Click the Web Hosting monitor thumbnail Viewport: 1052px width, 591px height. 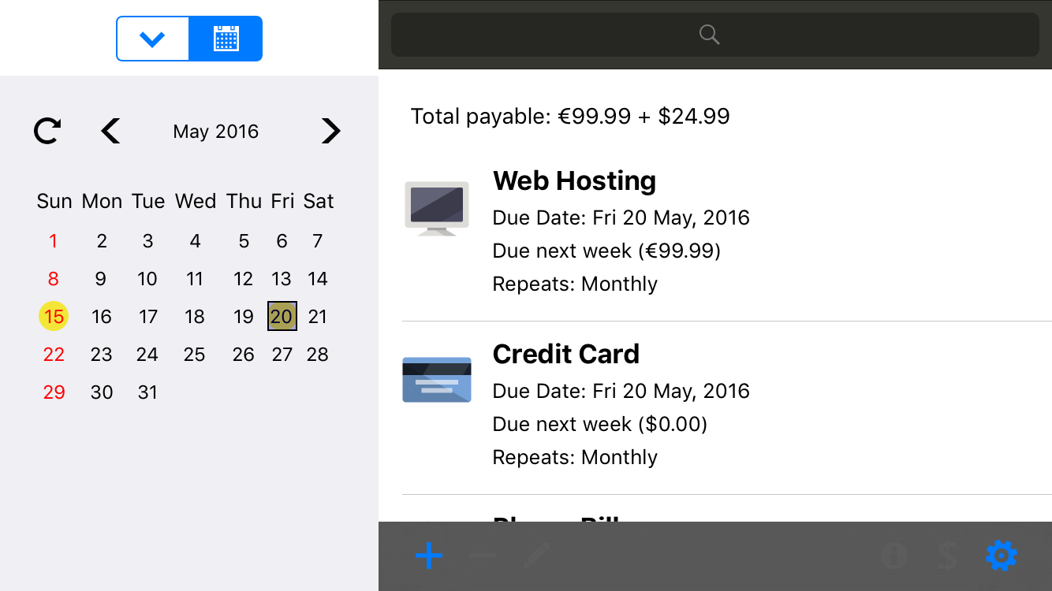coord(437,208)
